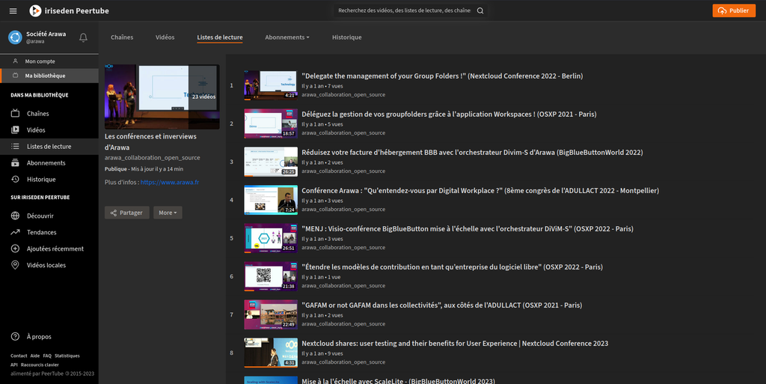Click the Abonnements stack icon in sidebar
This screenshot has height=384, width=766.
coord(15,162)
